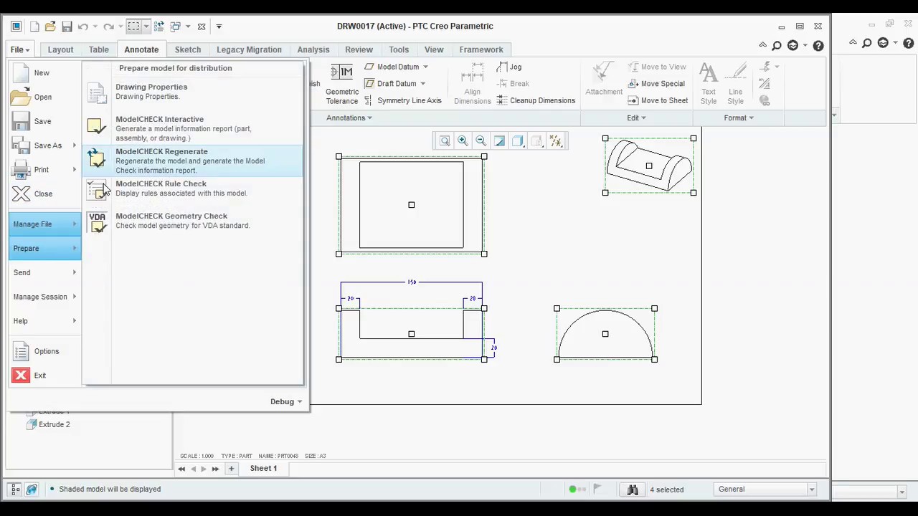Switch to the Table tab
Viewport: 918px width, 516px height.
coord(99,49)
